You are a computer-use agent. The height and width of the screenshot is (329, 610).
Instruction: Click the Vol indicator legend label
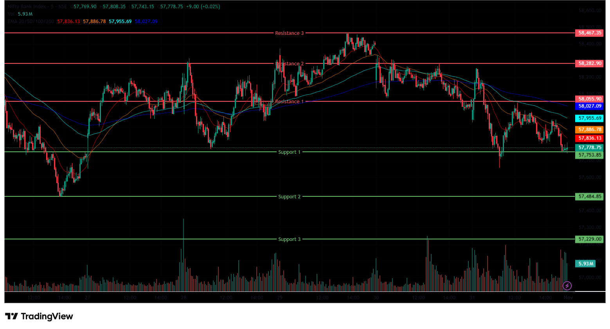(11, 14)
